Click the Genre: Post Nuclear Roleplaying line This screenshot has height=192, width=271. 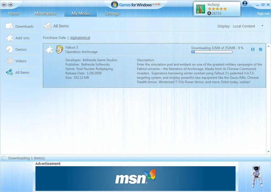pyautogui.click(x=89, y=69)
